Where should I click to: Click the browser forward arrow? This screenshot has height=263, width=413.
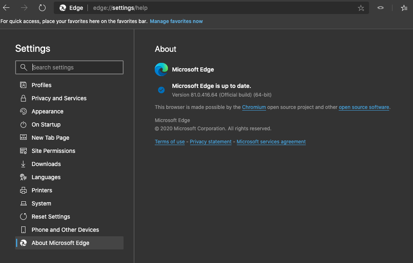click(24, 8)
